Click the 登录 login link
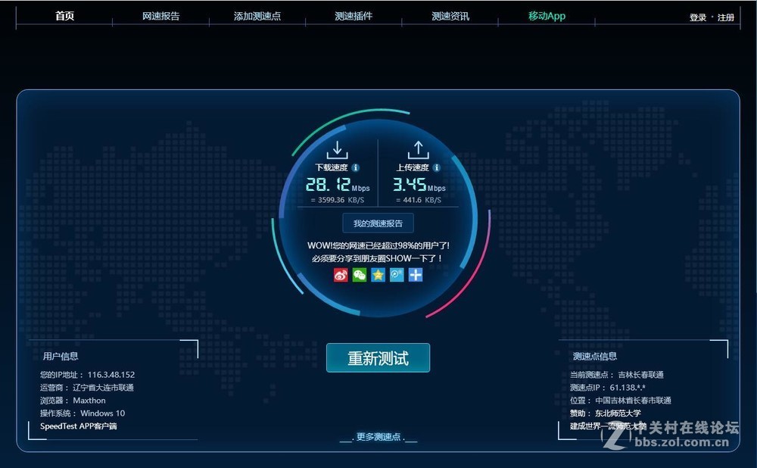757x468 pixels. pos(698,17)
